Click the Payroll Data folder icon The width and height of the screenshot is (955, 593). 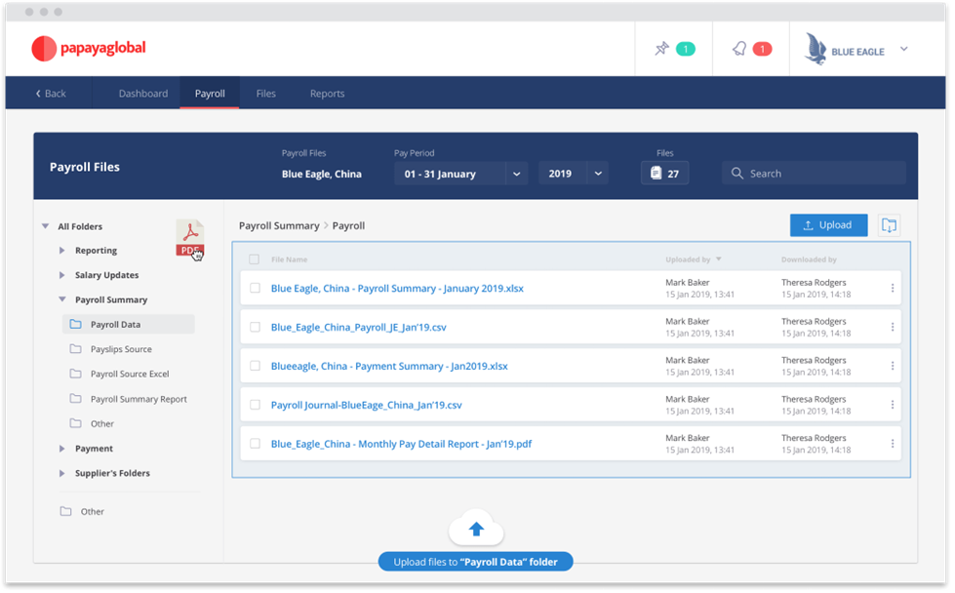point(75,324)
